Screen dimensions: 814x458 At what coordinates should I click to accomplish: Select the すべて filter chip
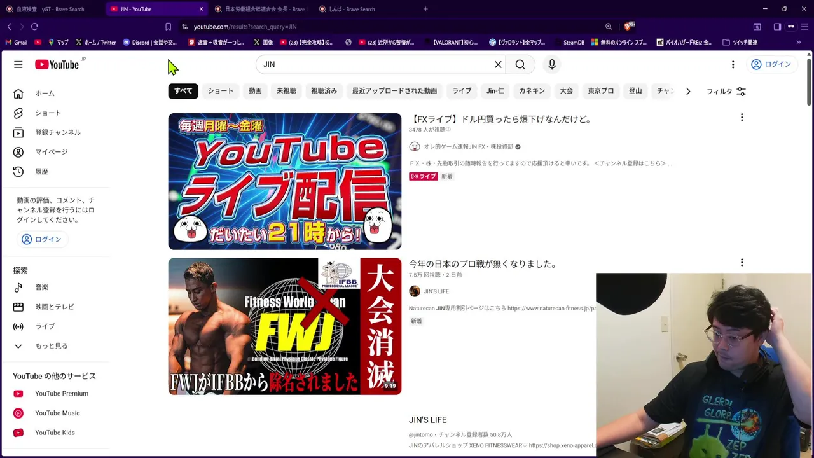(183, 91)
